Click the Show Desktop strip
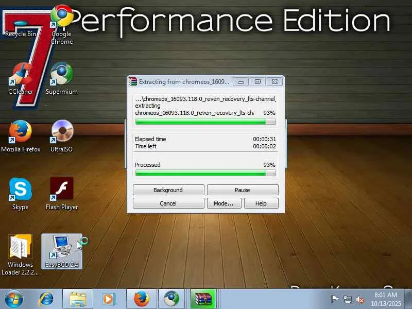 pos(408,299)
